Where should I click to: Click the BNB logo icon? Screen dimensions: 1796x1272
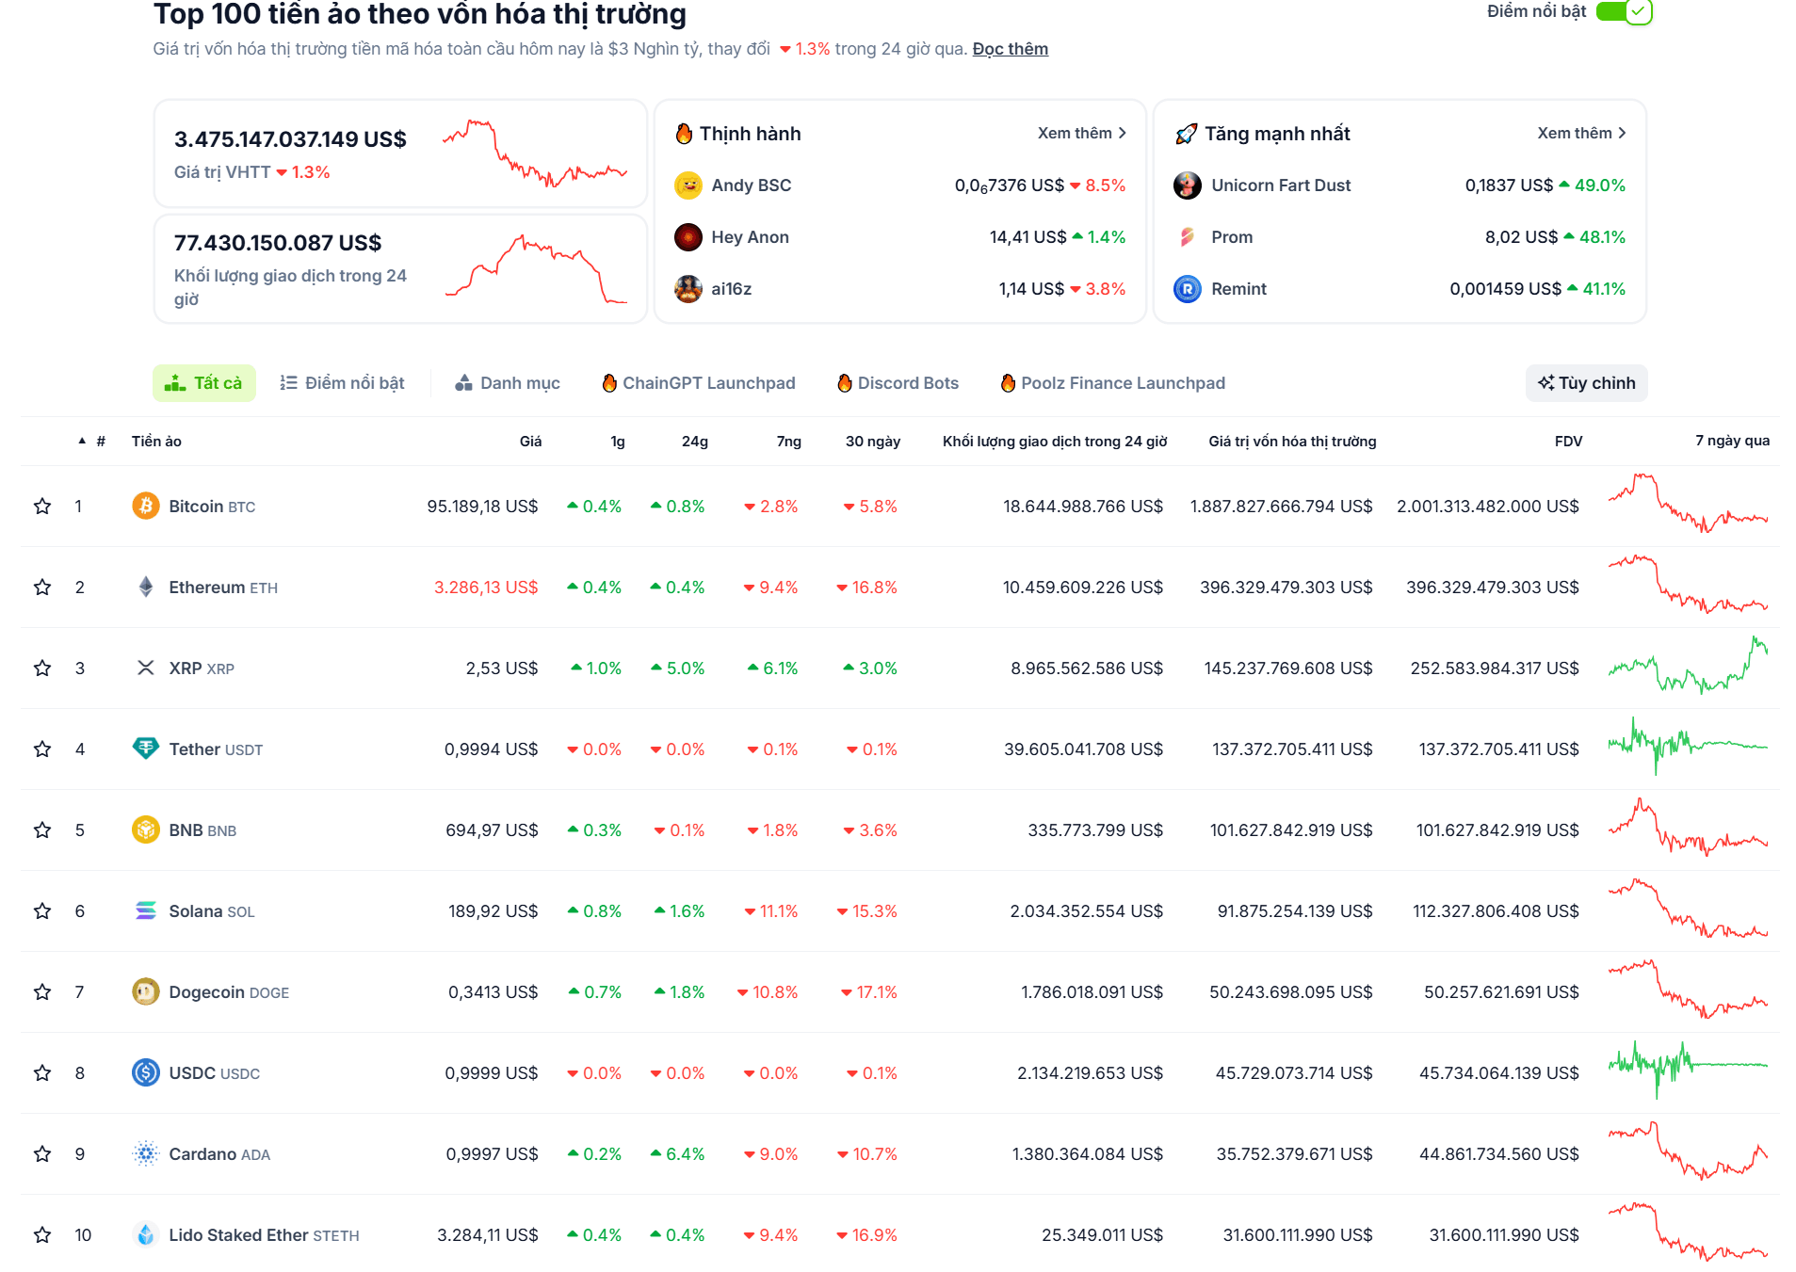[x=145, y=829]
